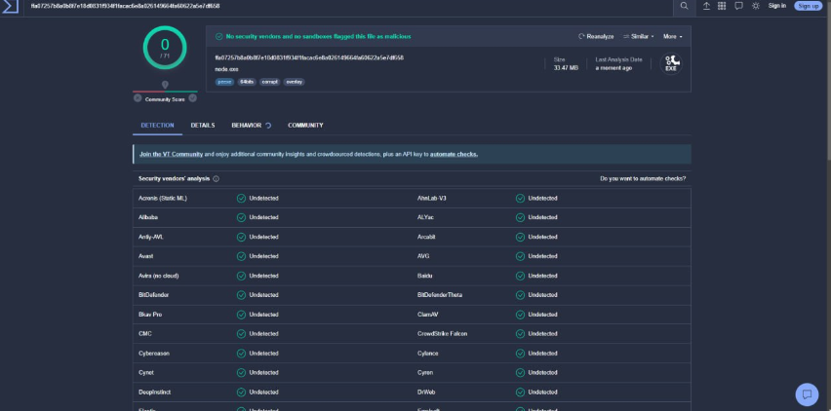
Task: Click the BitDefender undetected check icon
Action: pyautogui.click(x=241, y=295)
